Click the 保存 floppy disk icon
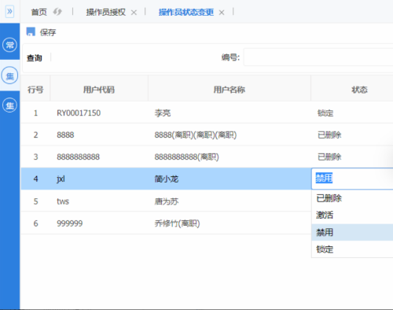The width and height of the screenshot is (393, 310). (x=31, y=31)
